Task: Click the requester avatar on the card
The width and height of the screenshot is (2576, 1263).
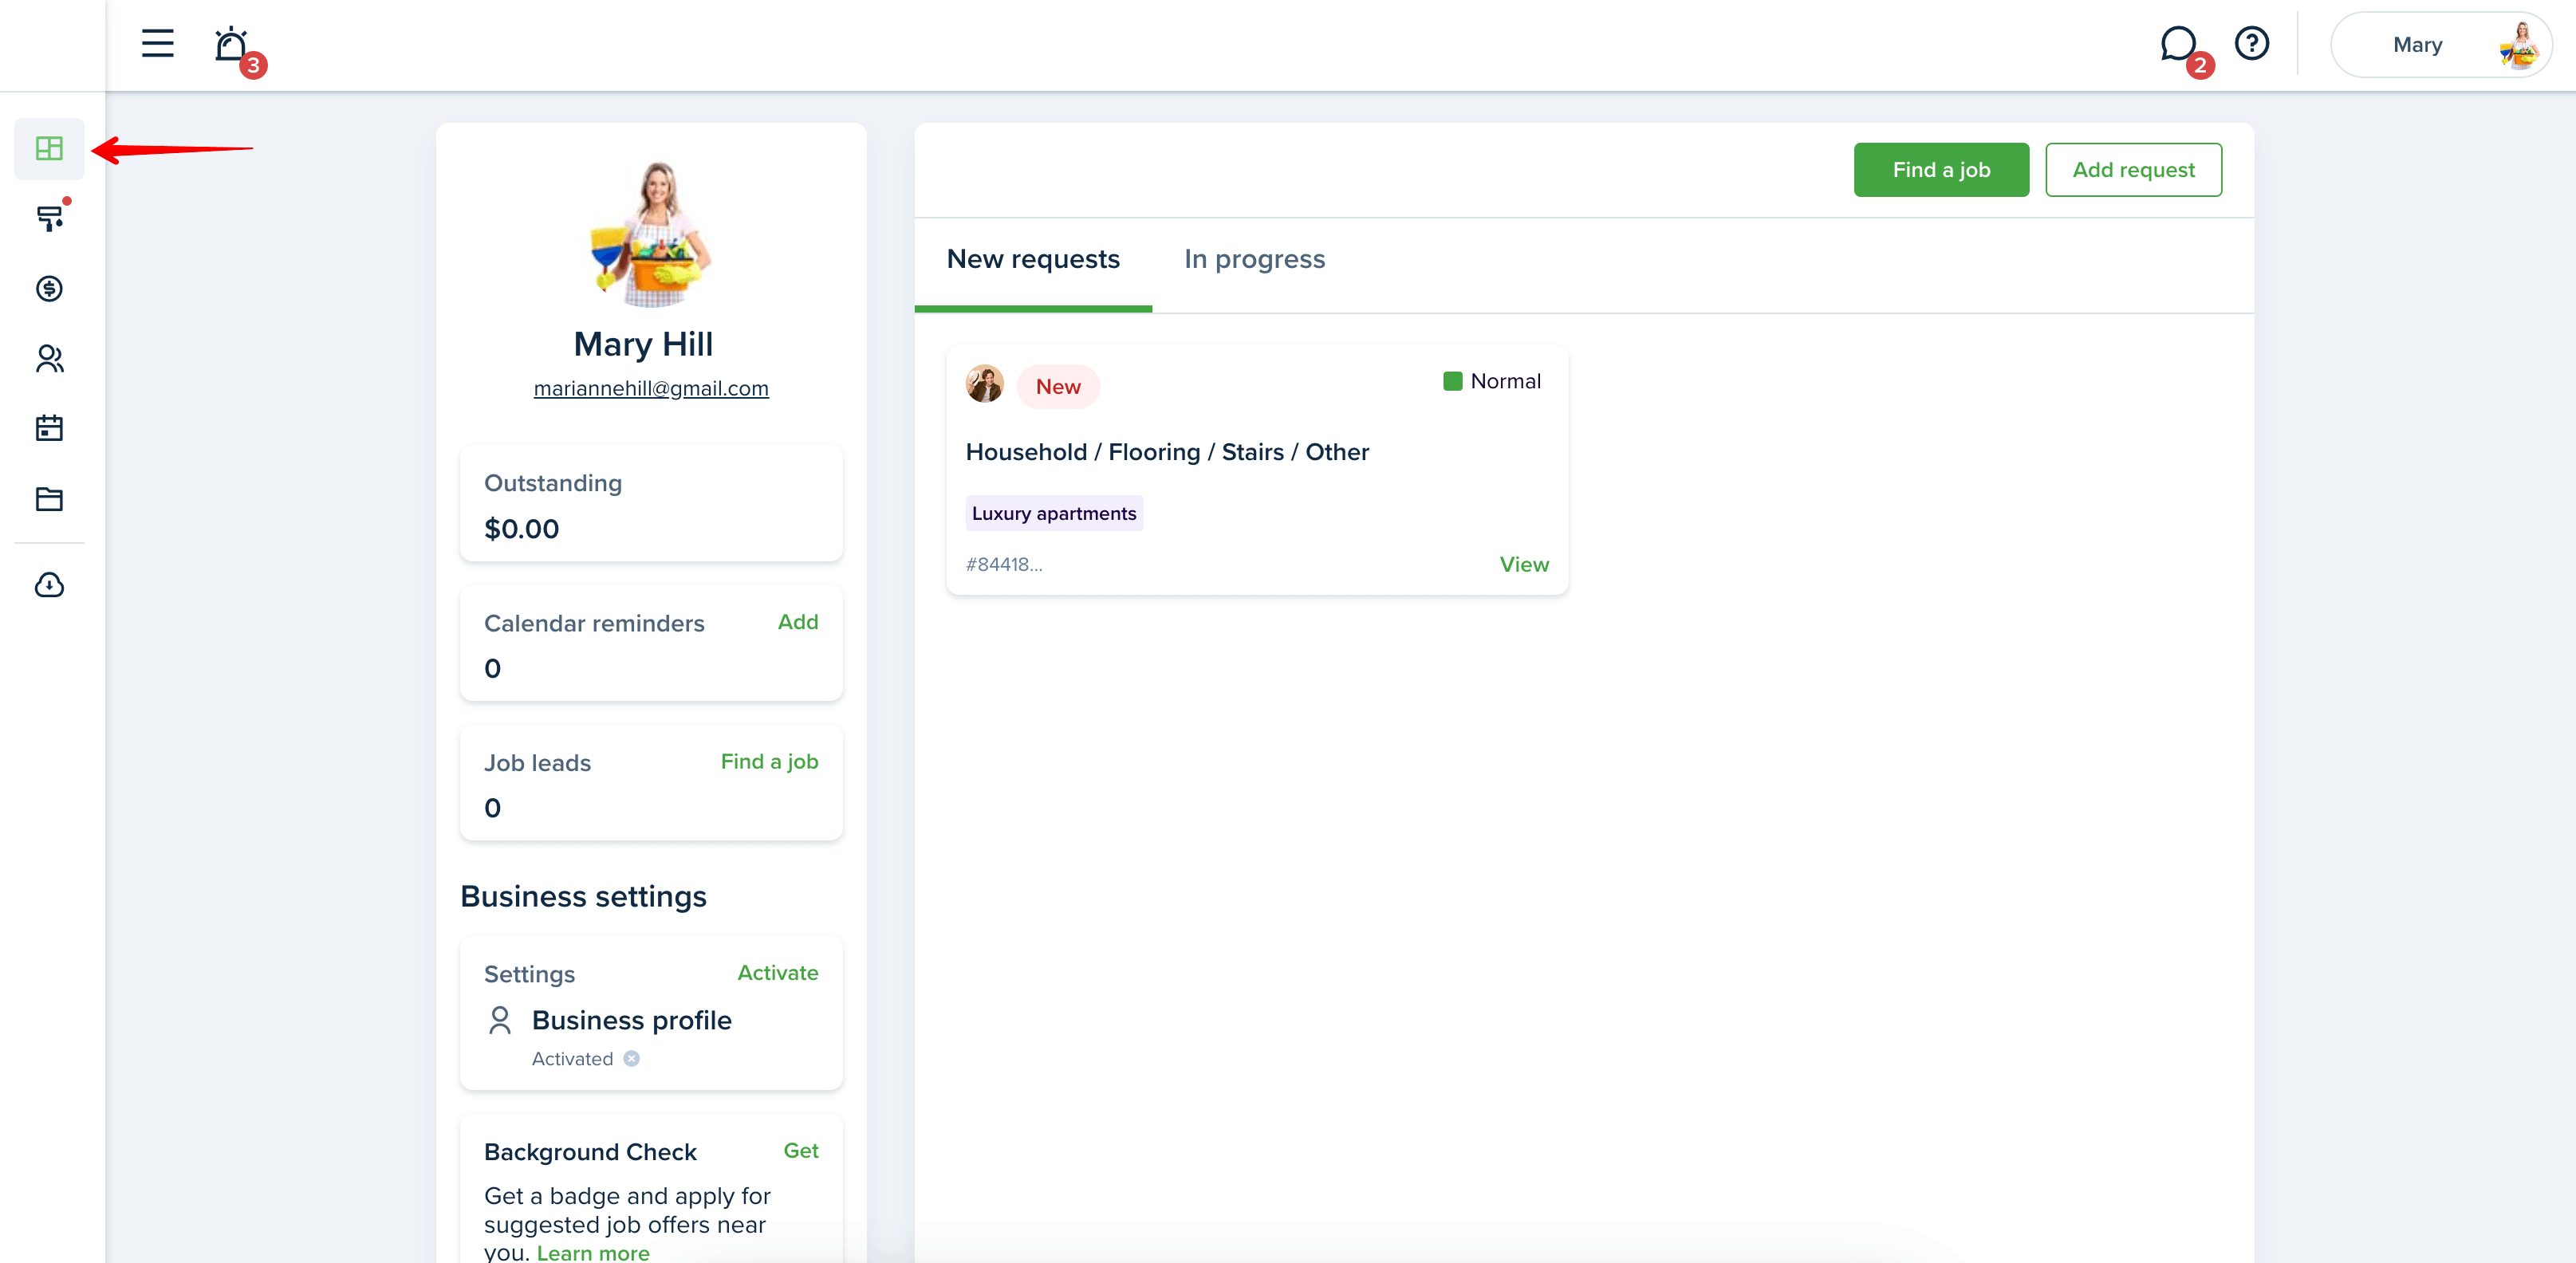Action: click(x=984, y=384)
